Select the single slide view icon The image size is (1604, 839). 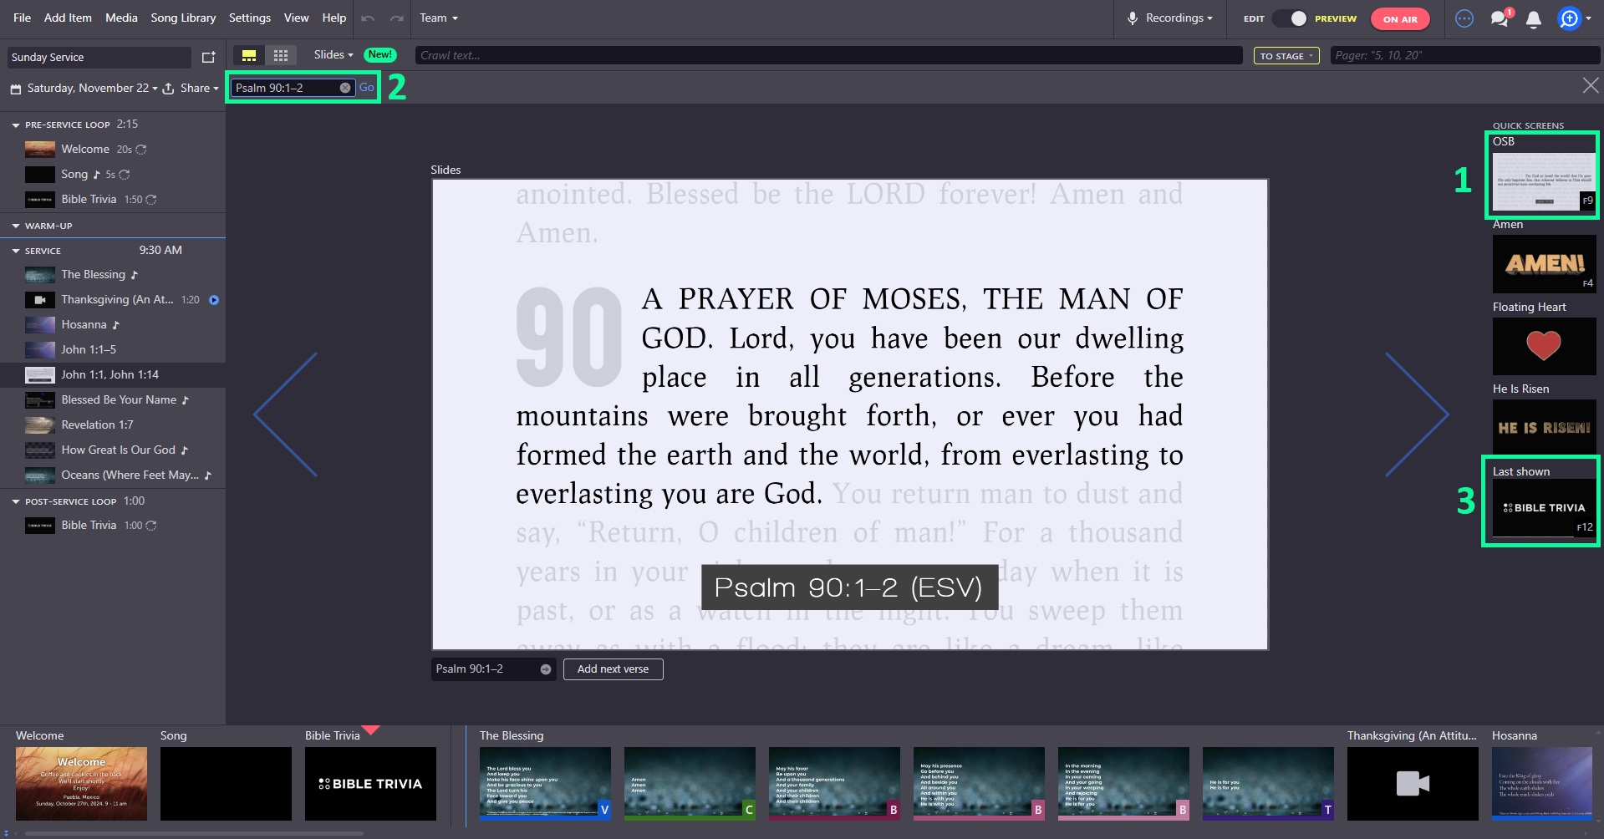pyautogui.click(x=249, y=55)
